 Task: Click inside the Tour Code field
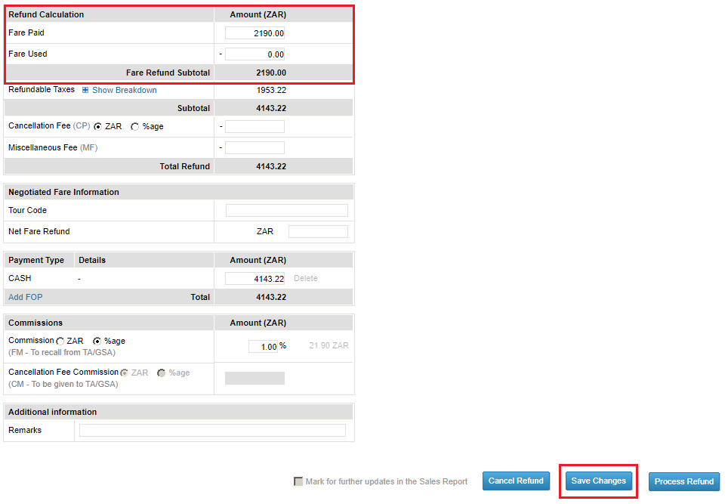tap(285, 210)
